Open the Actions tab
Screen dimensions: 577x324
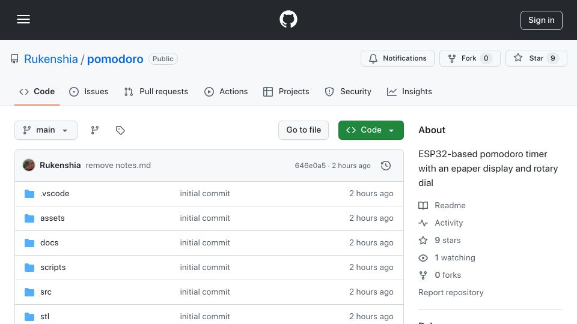(226, 91)
